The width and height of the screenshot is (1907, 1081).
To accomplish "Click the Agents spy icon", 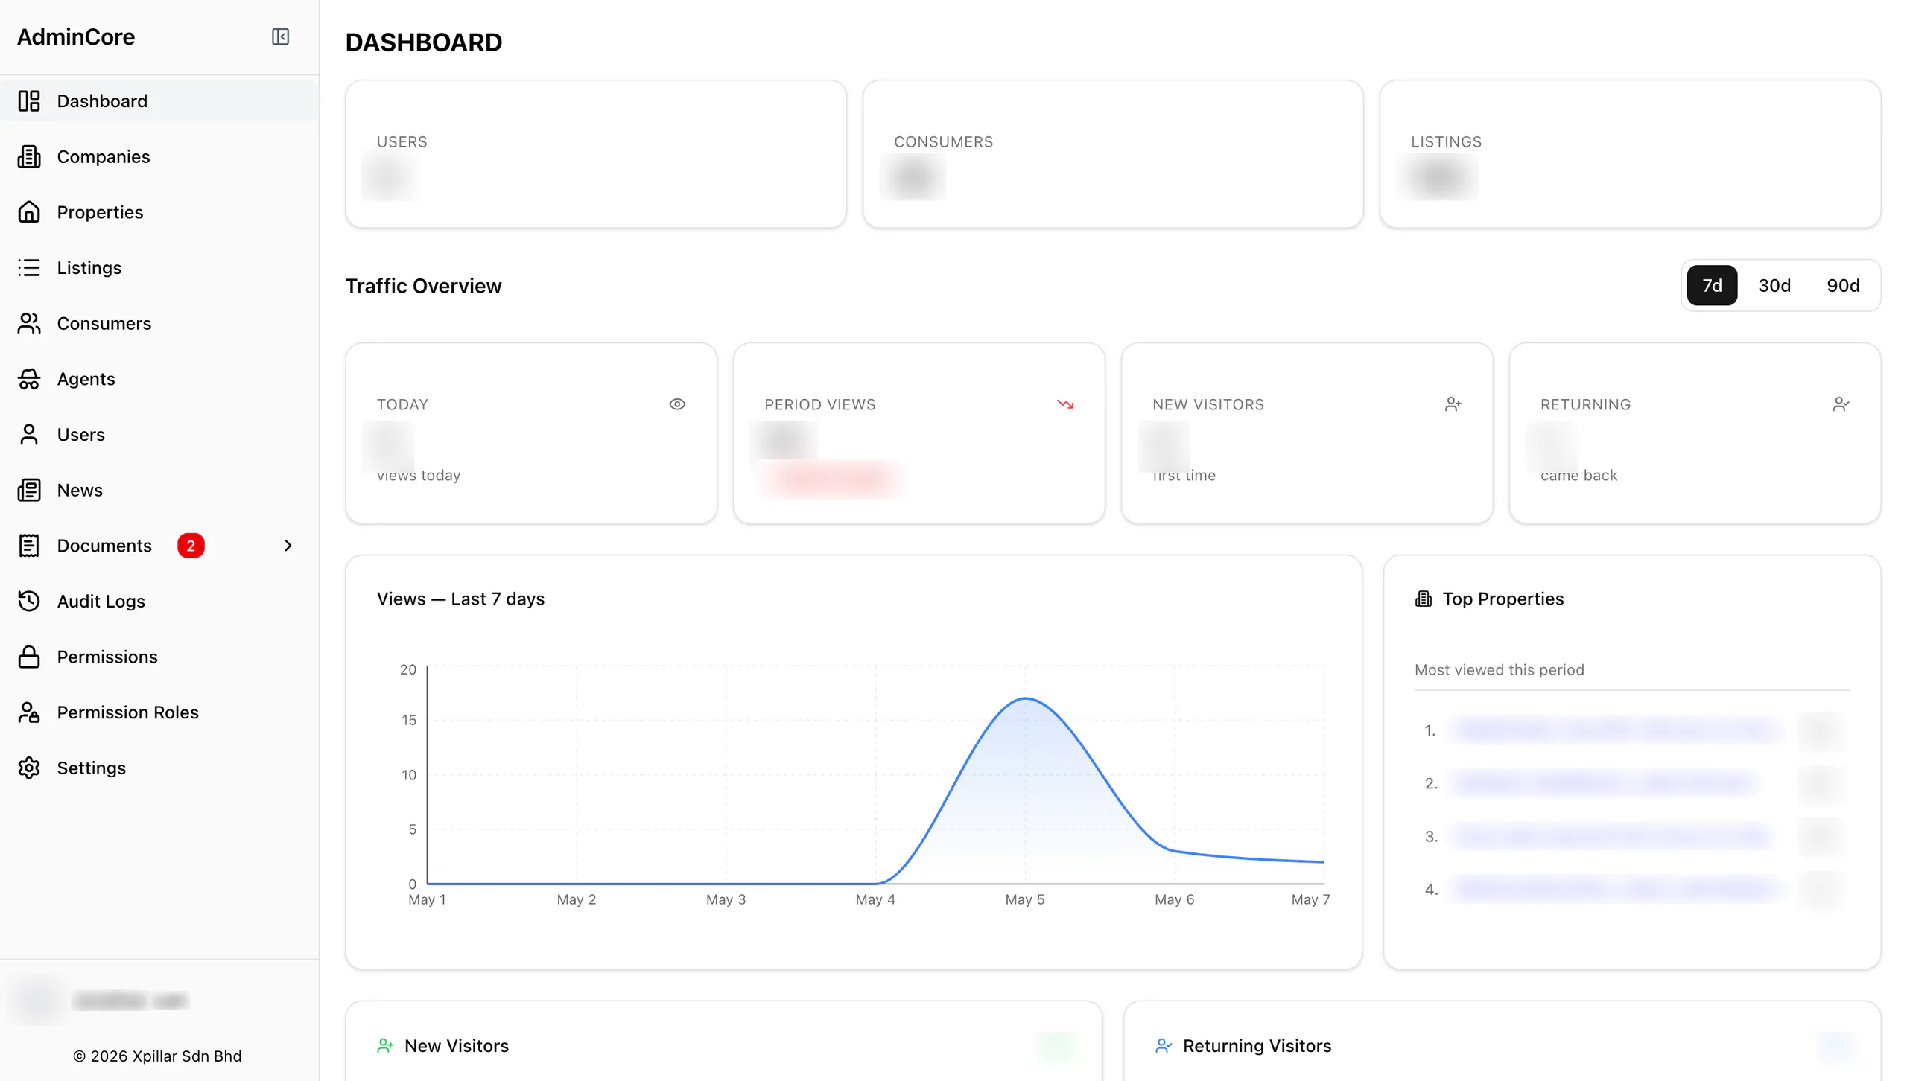I will coord(29,379).
